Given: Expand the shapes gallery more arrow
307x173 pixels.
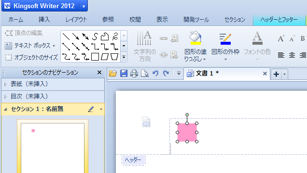Looking at the screenshot, I should [124, 57].
